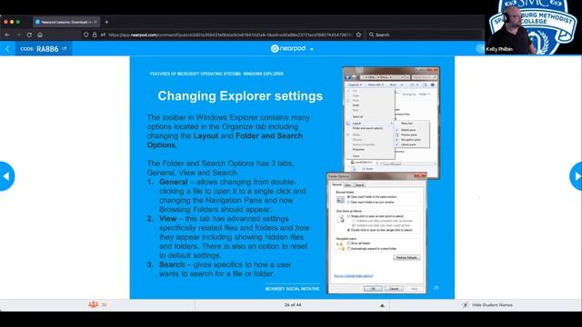The height and width of the screenshot is (327, 582).
Task: Toggle Navigation pane in the Layout submenu
Action: [x=411, y=140]
